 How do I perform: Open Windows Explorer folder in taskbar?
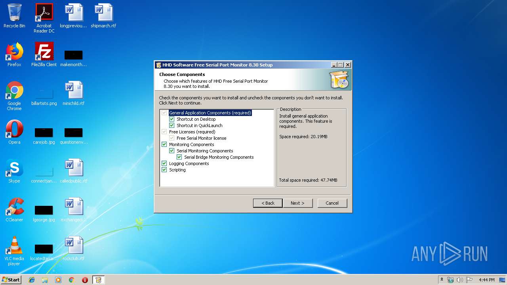pyautogui.click(x=45, y=280)
